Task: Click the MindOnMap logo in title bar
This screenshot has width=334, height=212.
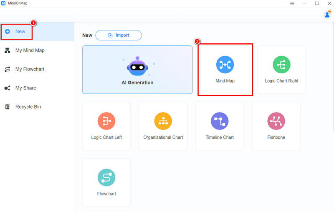Action: (x=3, y=3)
